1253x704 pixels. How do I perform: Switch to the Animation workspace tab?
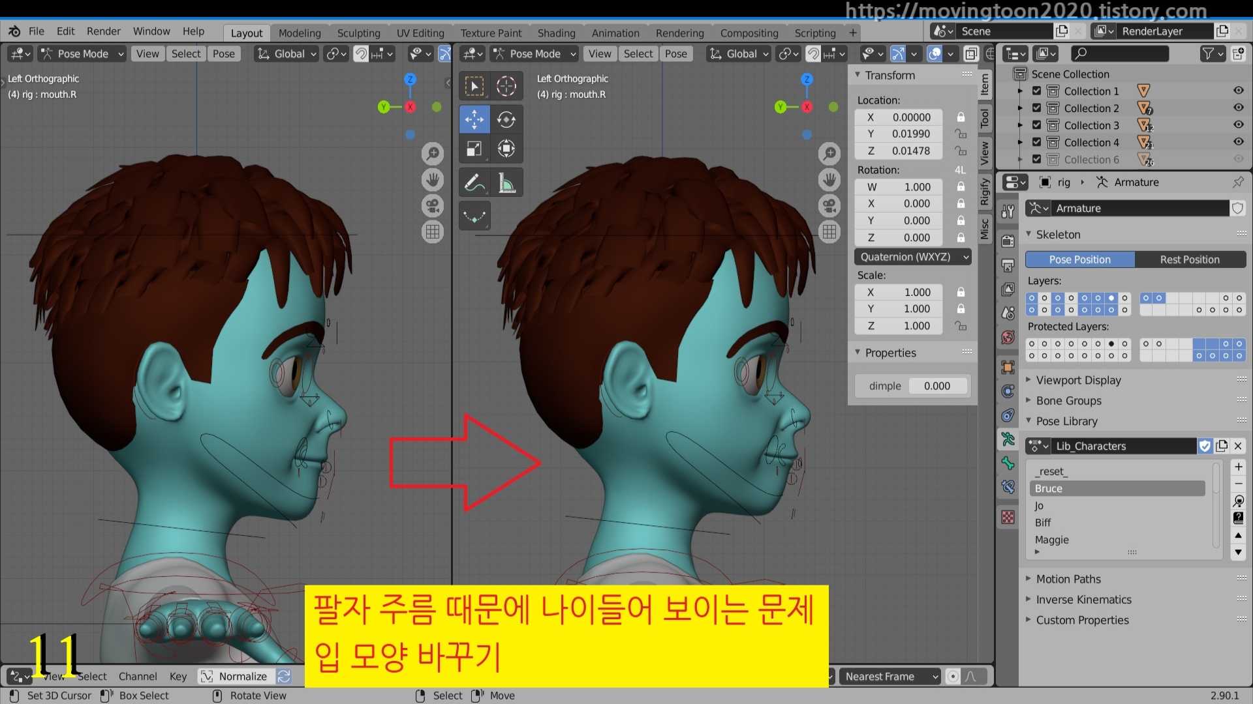click(615, 33)
